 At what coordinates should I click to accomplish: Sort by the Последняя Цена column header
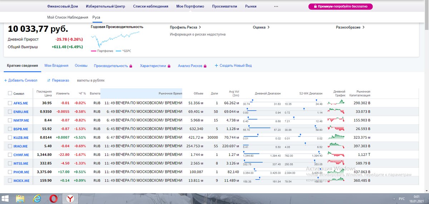point(44,93)
